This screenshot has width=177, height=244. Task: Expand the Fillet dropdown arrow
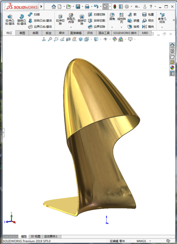click(x=112, y=27)
